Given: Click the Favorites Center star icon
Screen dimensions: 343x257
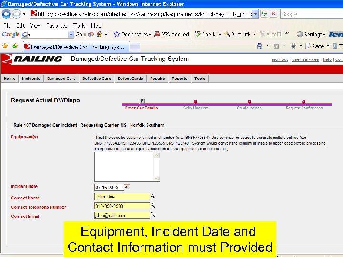Looking at the screenshot, I should pos(5,46).
